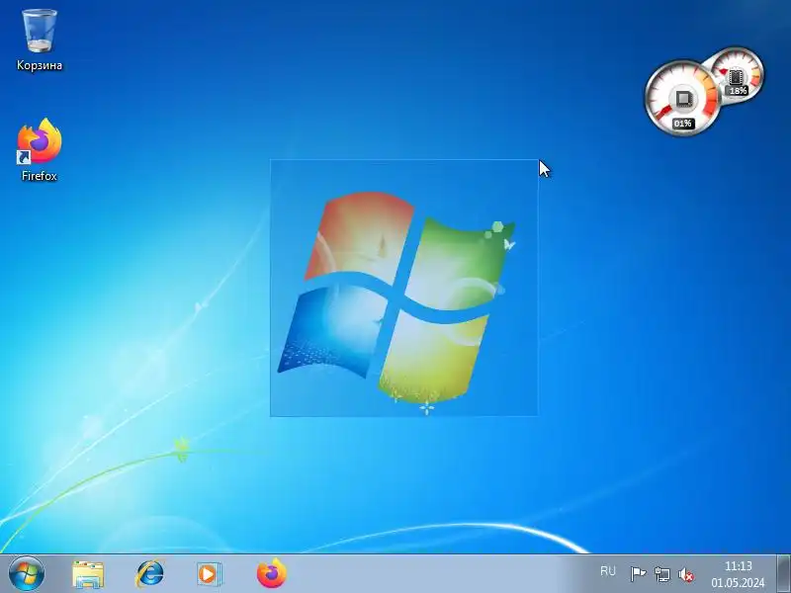Select the Корзина recycle bin icon
The image size is (791, 593).
[x=40, y=41]
